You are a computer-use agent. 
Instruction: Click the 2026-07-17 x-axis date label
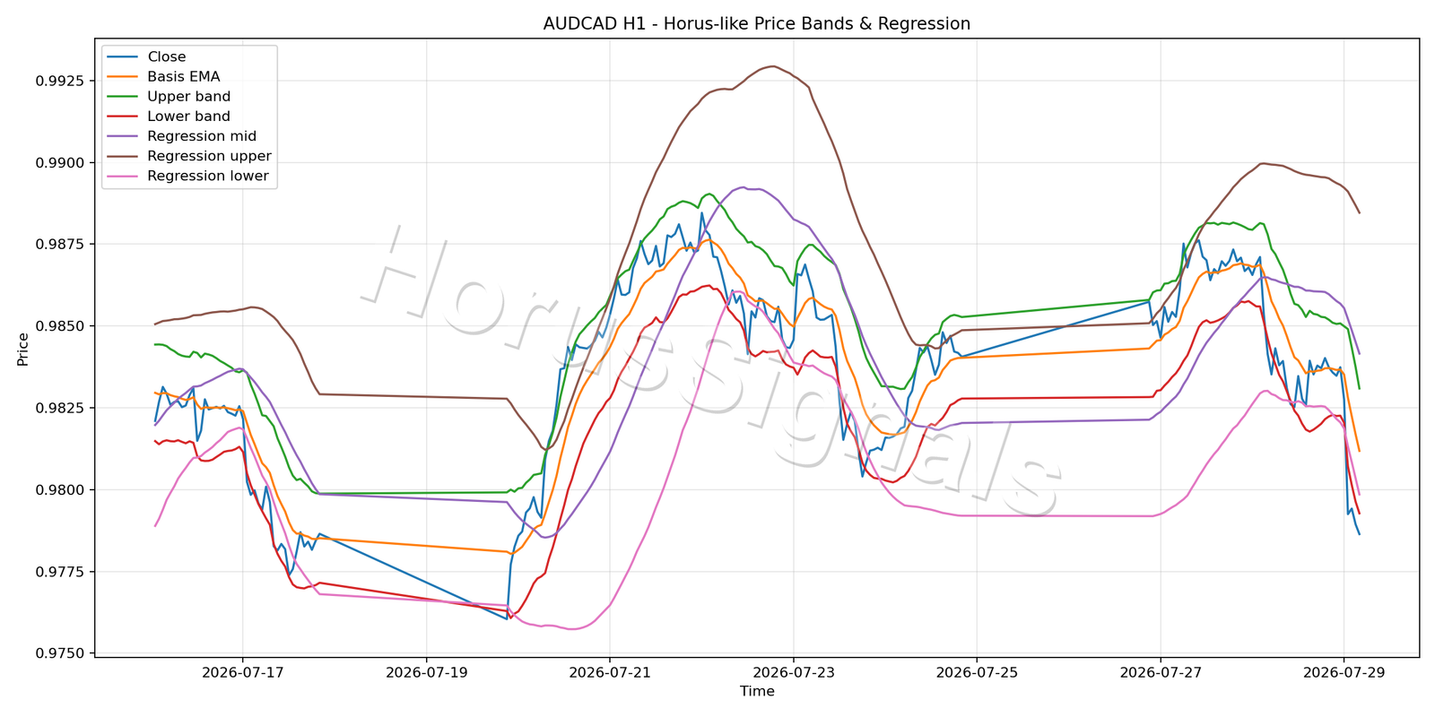(243, 672)
